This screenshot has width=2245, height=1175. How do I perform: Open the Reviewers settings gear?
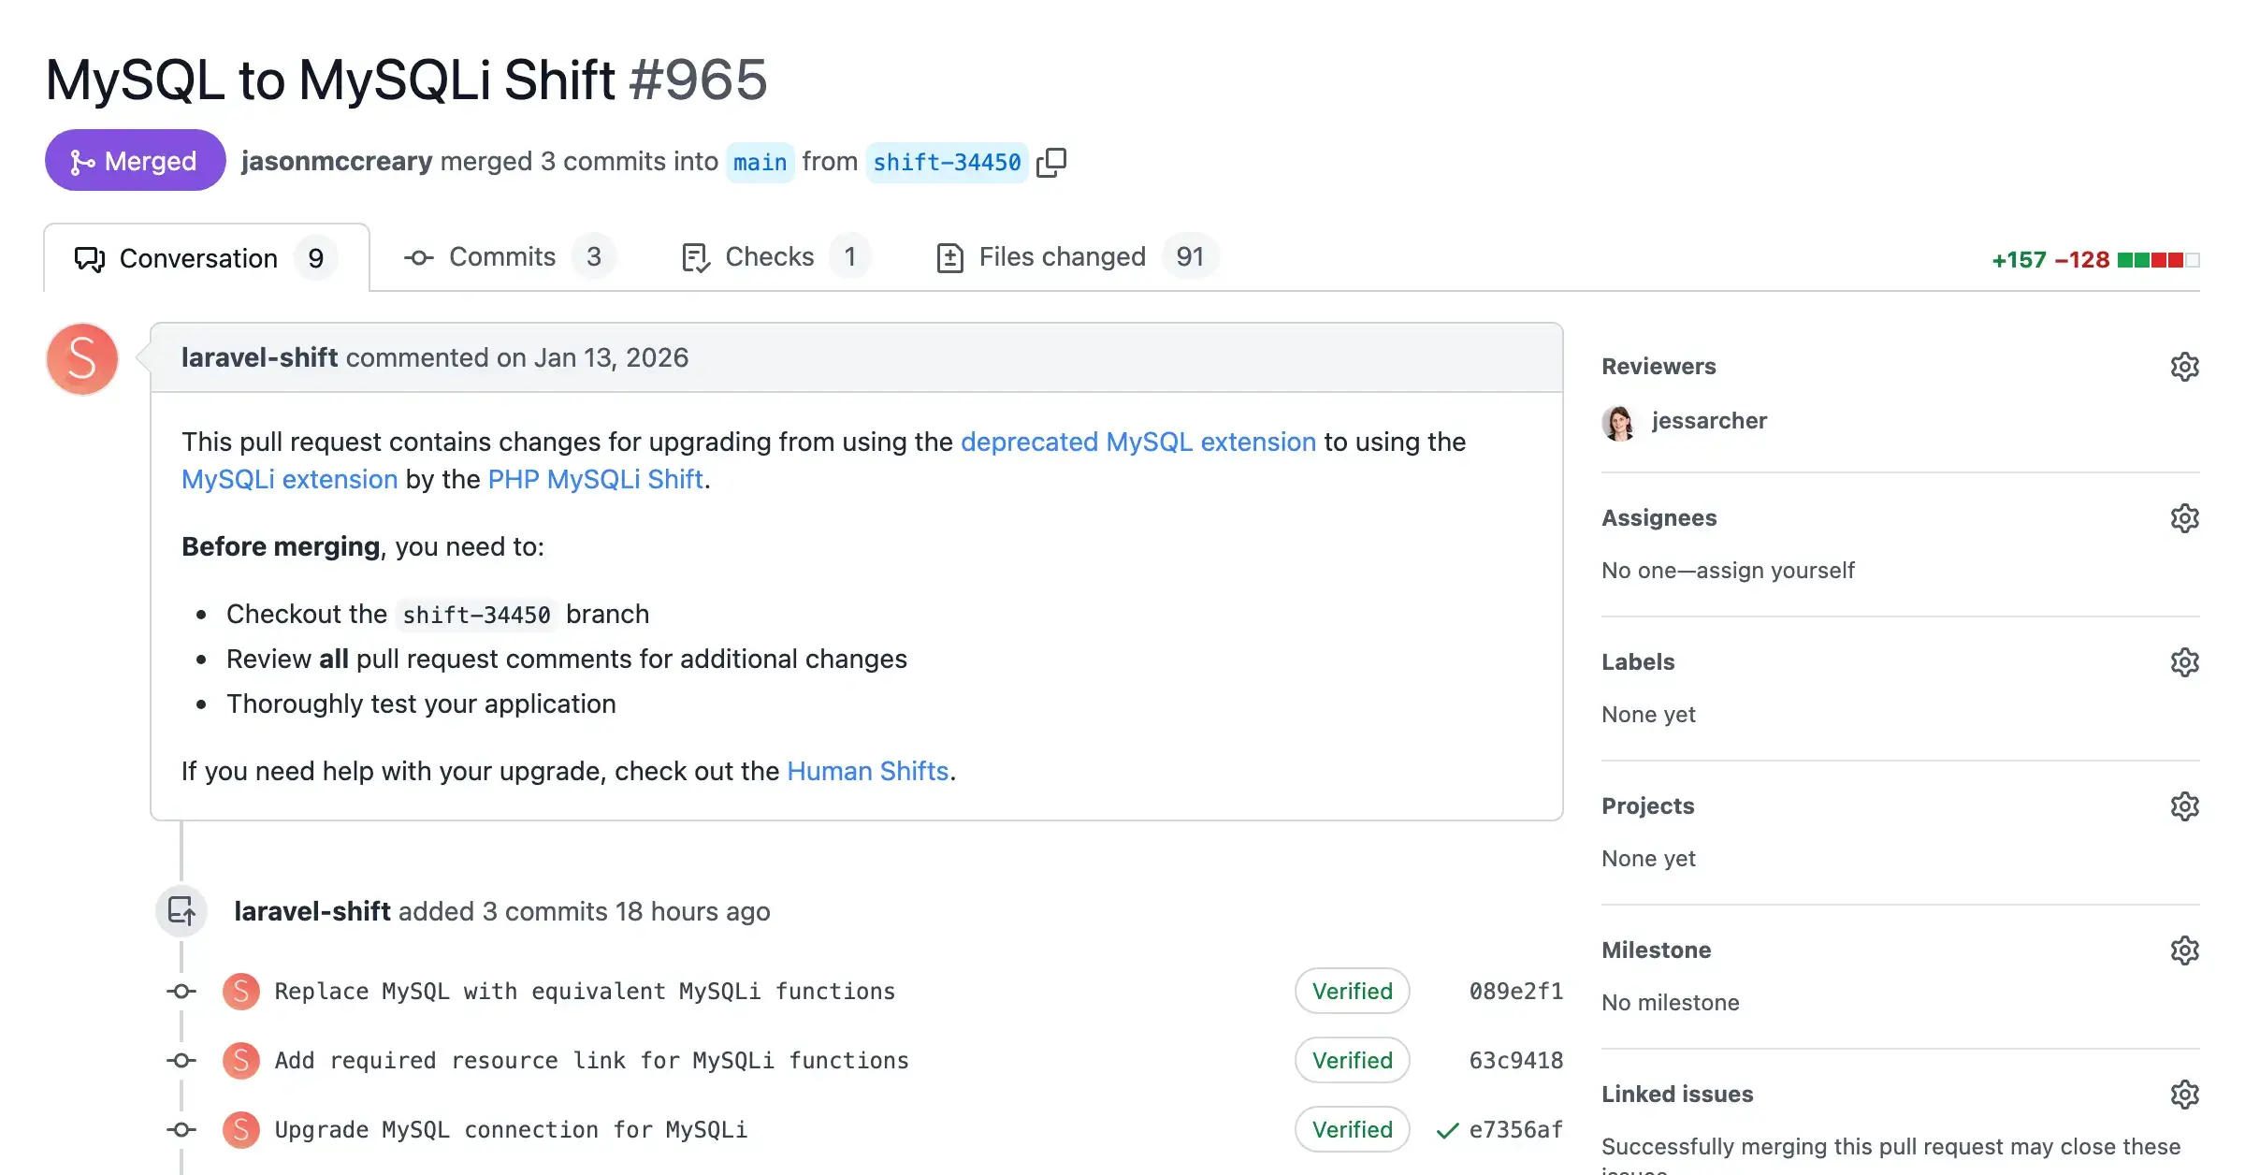point(2184,366)
